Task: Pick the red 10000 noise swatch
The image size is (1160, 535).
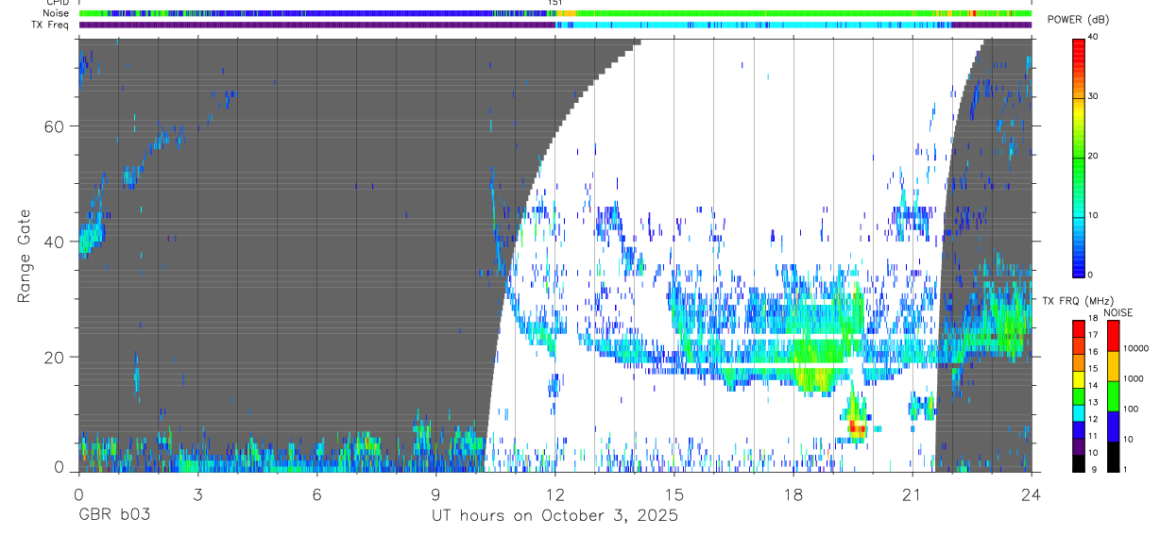Action: pyautogui.click(x=1113, y=336)
